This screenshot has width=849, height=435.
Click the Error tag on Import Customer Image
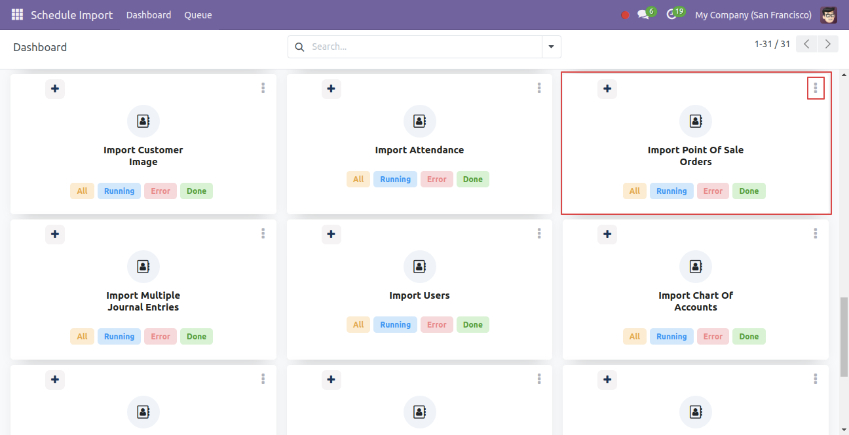[160, 191]
